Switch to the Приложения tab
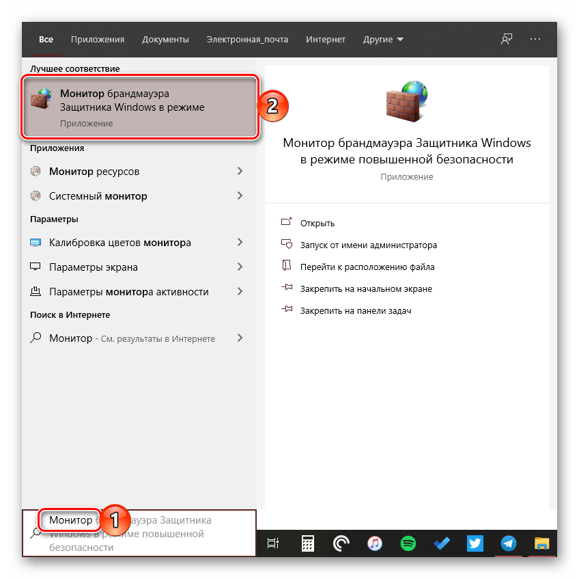The image size is (579, 579). [98, 39]
